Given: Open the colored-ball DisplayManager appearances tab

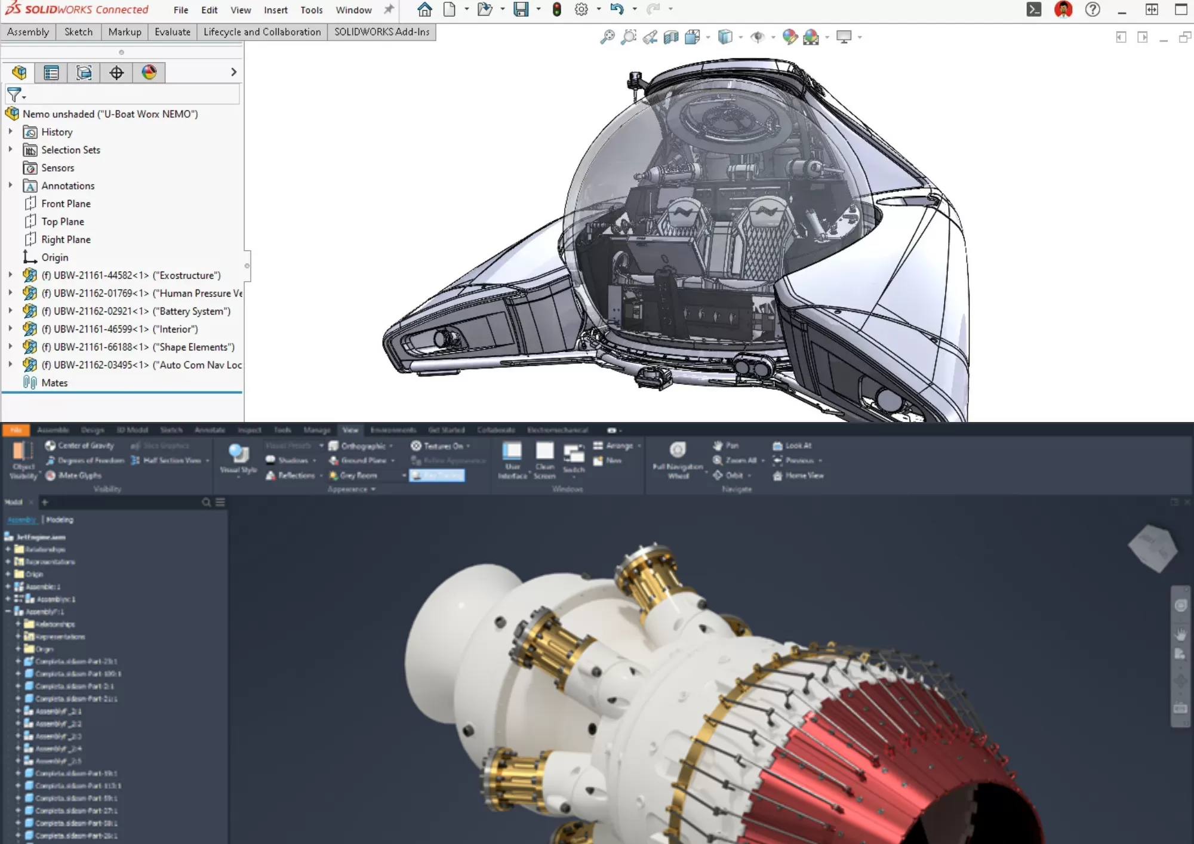Looking at the screenshot, I should pyautogui.click(x=148, y=72).
